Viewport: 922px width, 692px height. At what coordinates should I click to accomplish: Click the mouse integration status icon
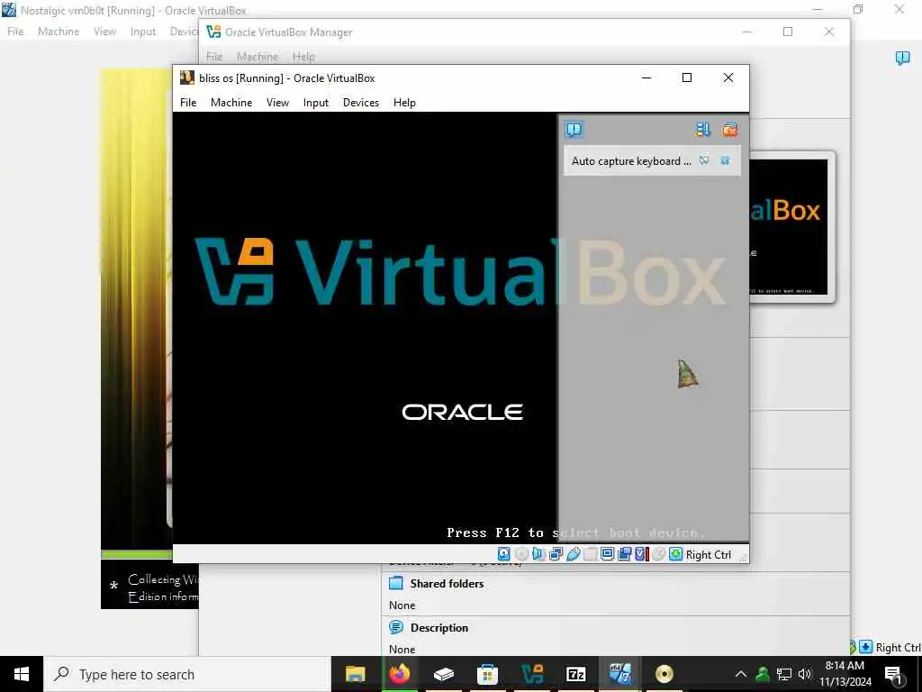point(658,554)
